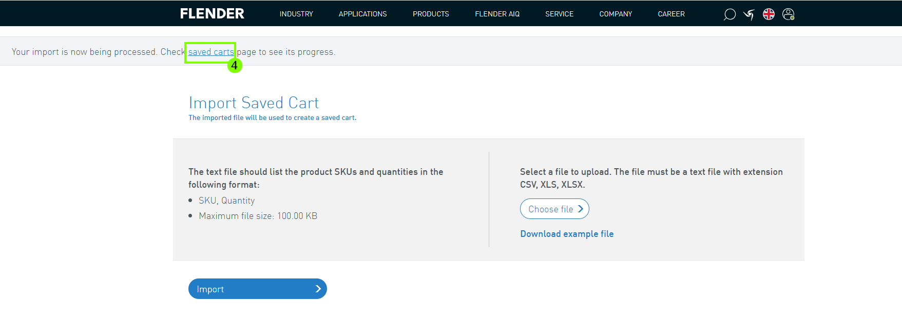Follow the saved carts link
This screenshot has width=902, height=320.
coord(211,52)
